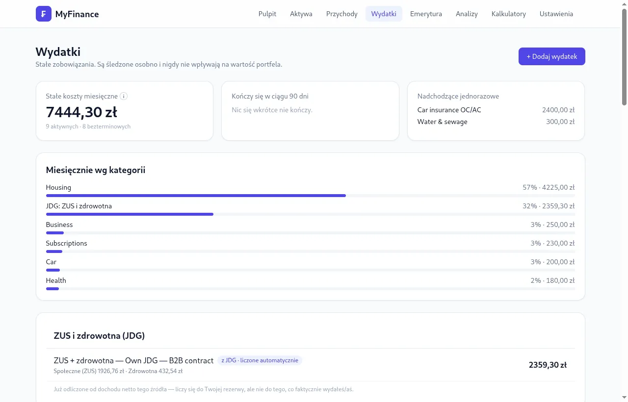The width and height of the screenshot is (628, 402).
Task: Click the JDG: ZUS i zdrowotna bar
Action: (311, 214)
